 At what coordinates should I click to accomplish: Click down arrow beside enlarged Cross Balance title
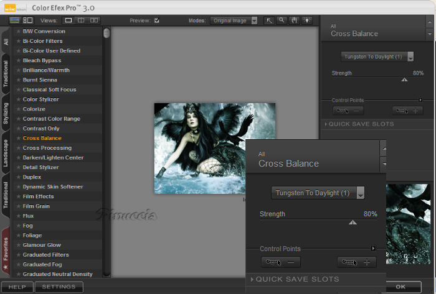tap(384, 164)
